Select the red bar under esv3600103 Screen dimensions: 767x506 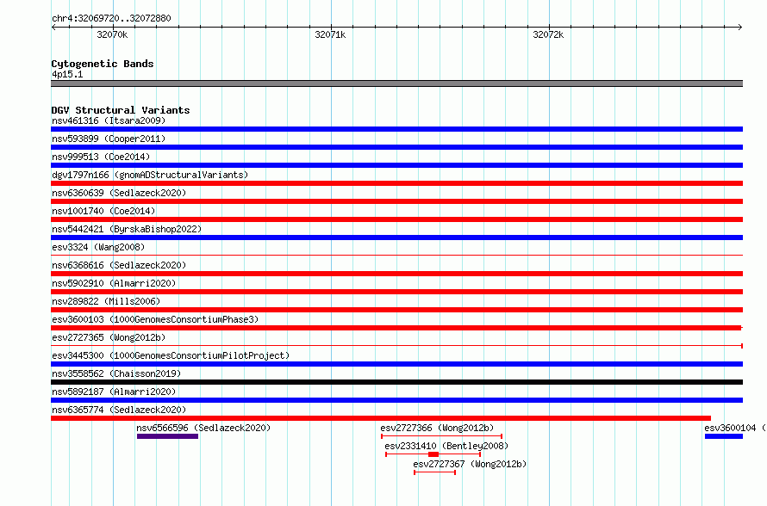pos(396,328)
